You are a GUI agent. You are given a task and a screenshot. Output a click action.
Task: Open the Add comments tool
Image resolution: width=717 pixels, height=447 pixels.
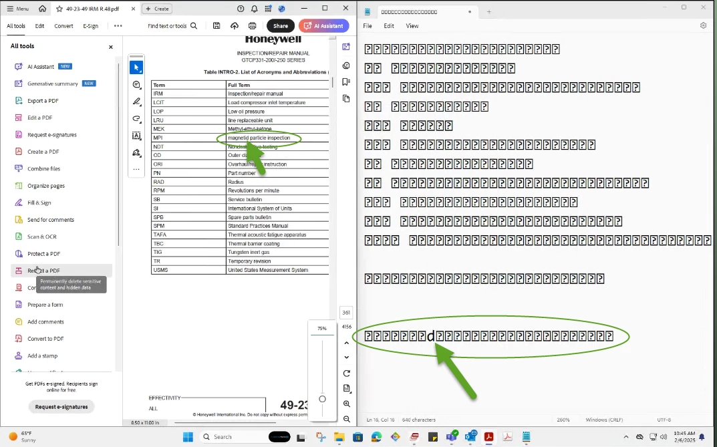coord(45,322)
